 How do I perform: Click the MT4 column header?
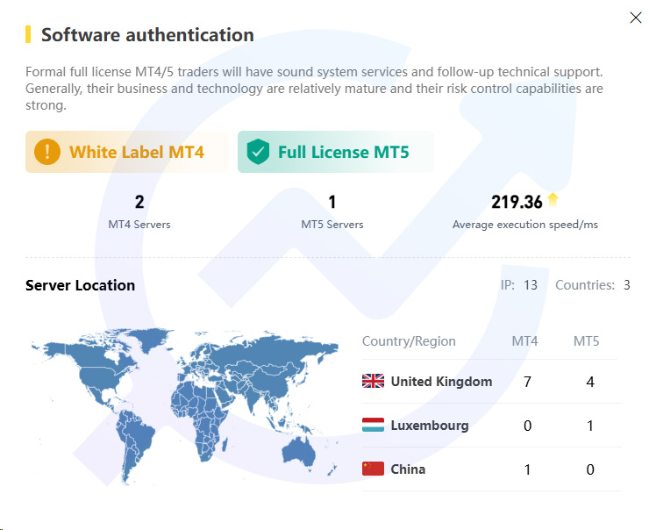(524, 341)
